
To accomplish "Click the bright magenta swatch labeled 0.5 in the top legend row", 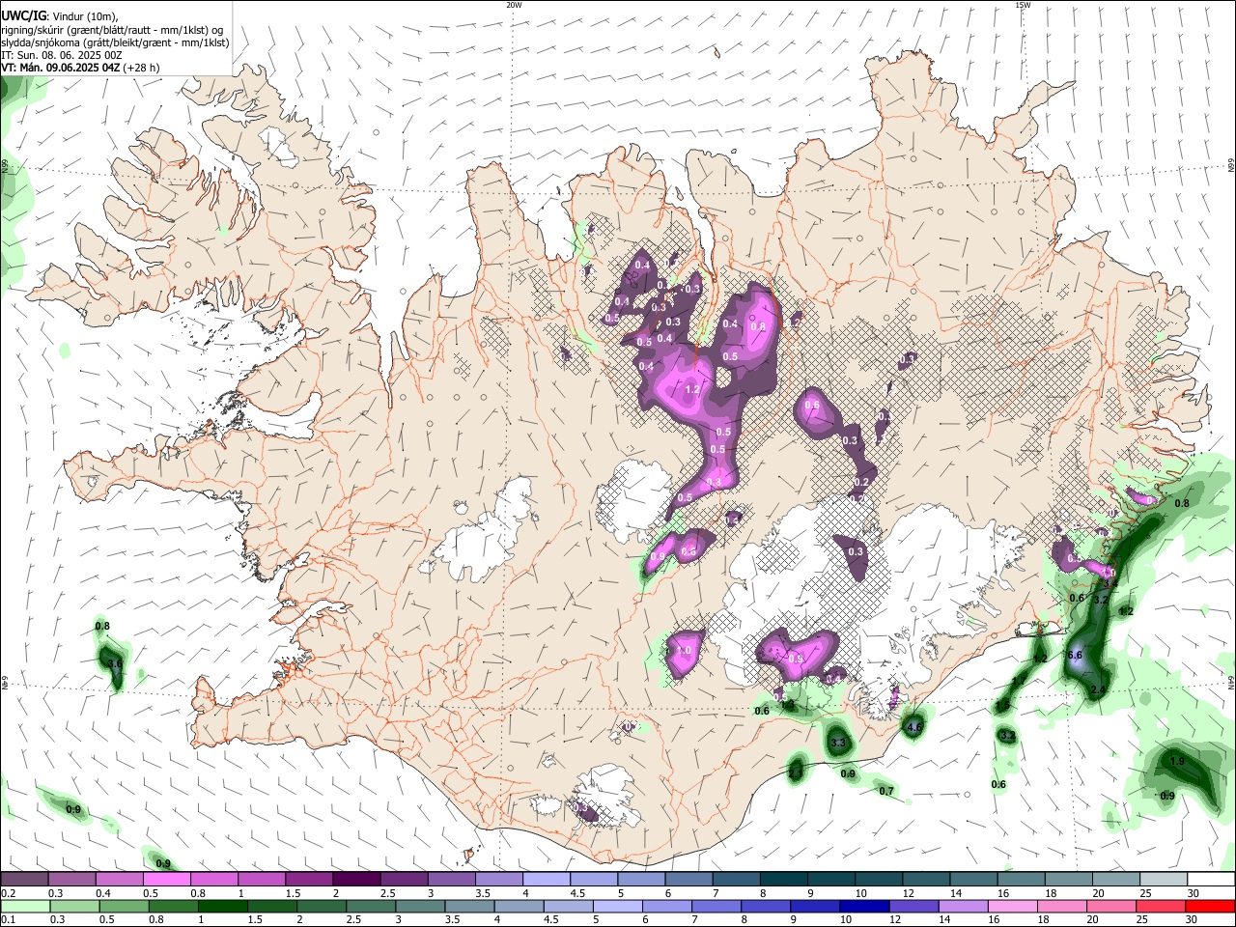I will click(166, 880).
